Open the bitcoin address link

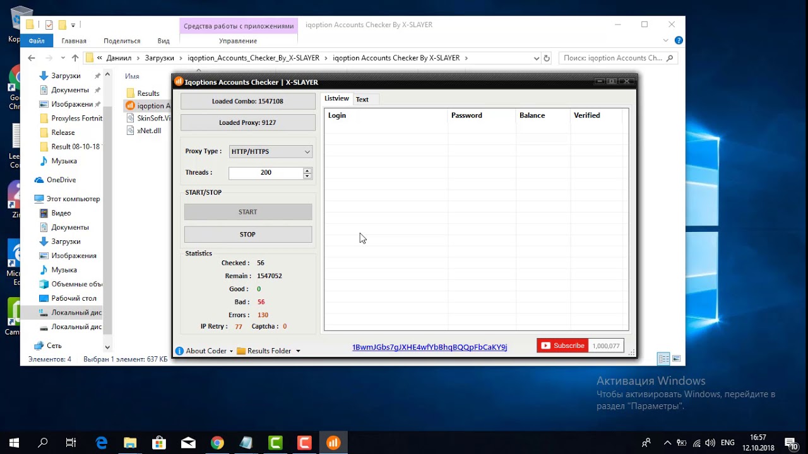tap(429, 347)
